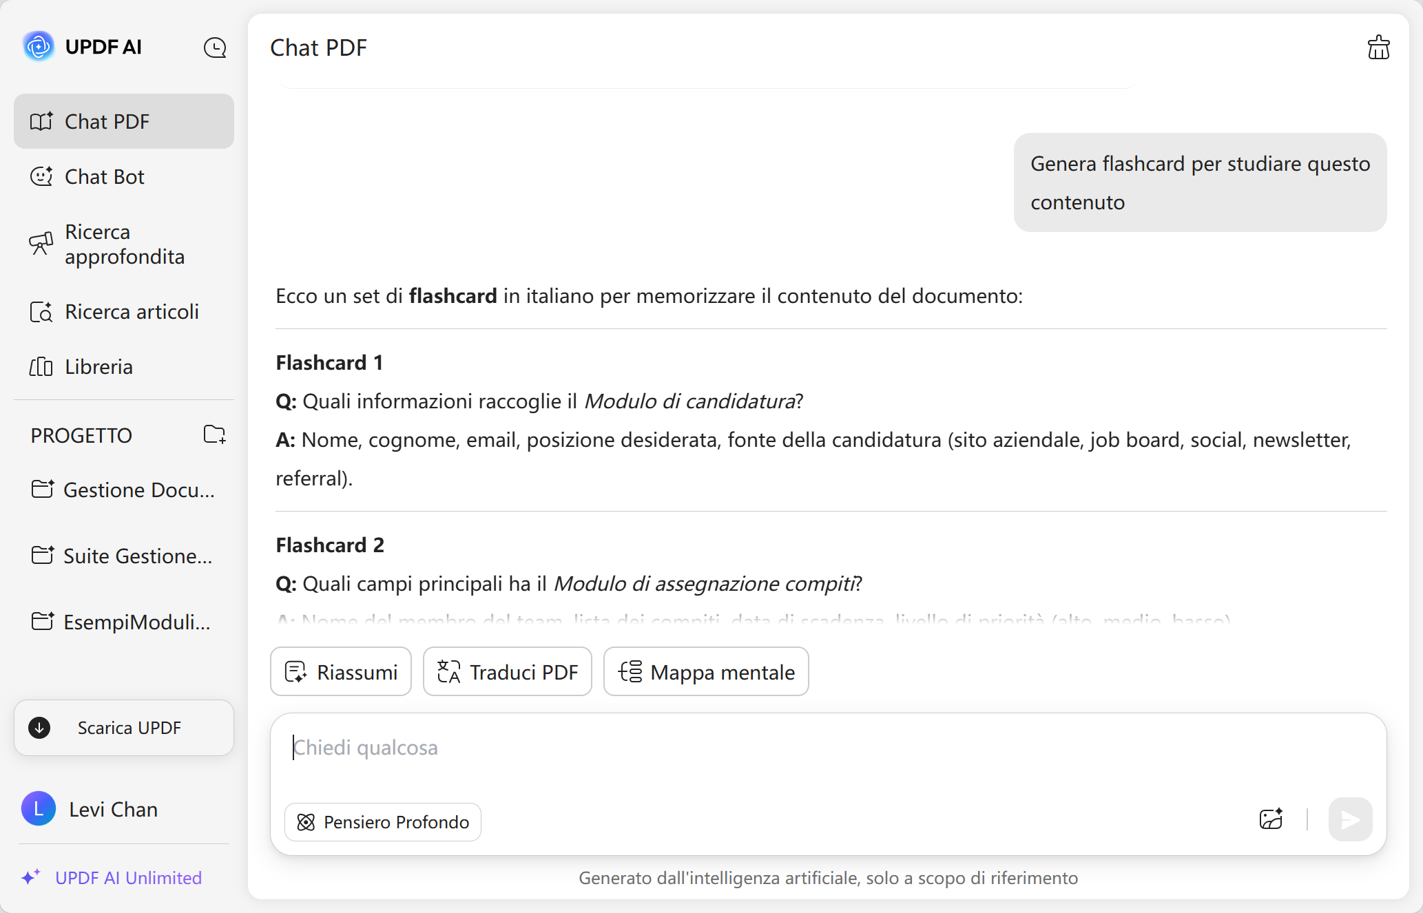Click the send message arrow
Viewport: 1423px width, 913px height.
pos(1350,819)
